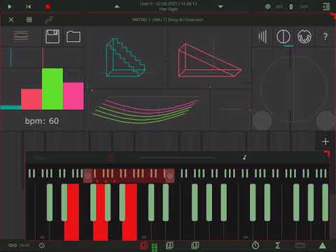This screenshot has width=336, height=252.
Task: Expand the session dropdown arrow at top
Action: click(220, 7)
